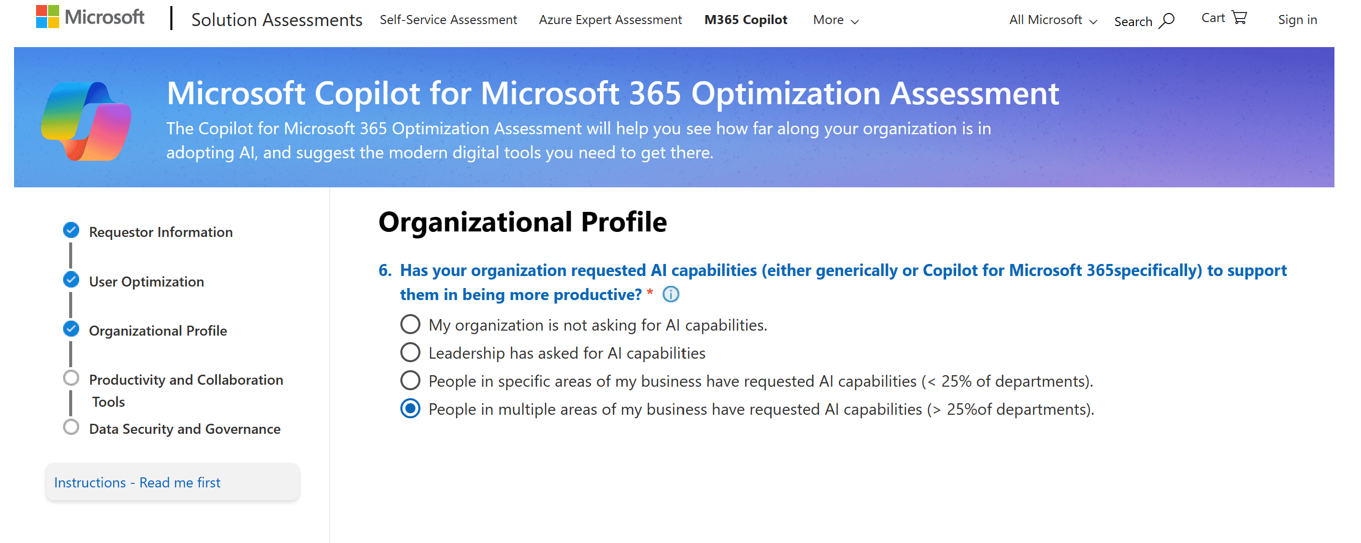Viewport: 1361px width, 543px height.
Task: Expand the More menu
Action: pyautogui.click(x=836, y=20)
